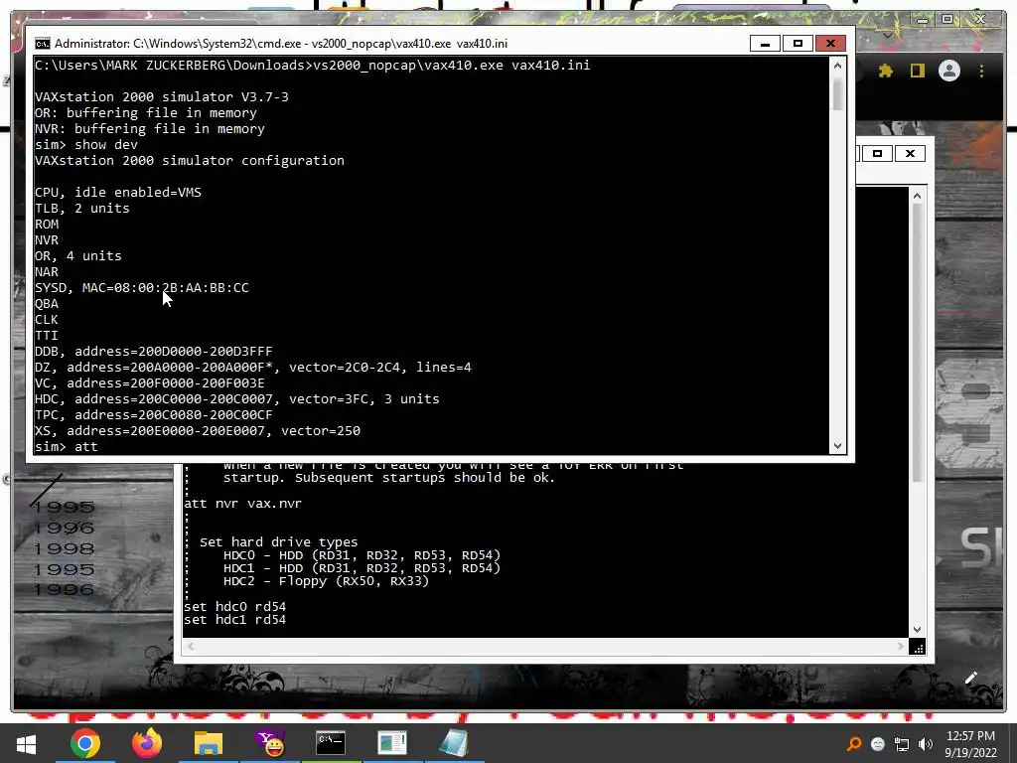Click the round face tray icon
Image resolution: width=1017 pixels, height=763 pixels.
point(878,744)
